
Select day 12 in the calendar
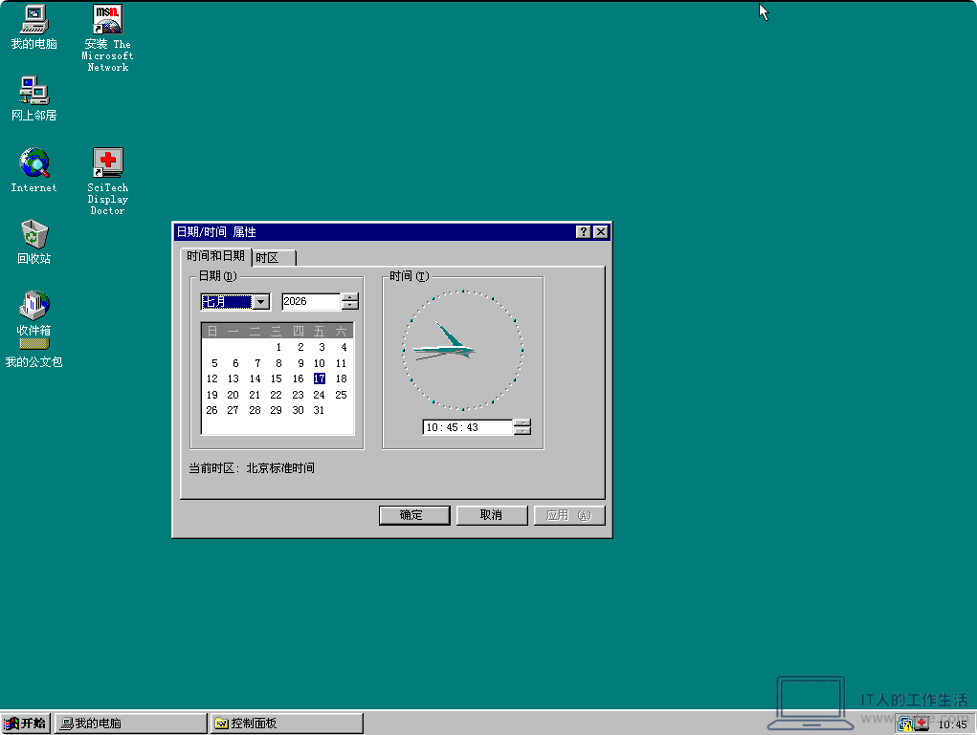coord(211,379)
